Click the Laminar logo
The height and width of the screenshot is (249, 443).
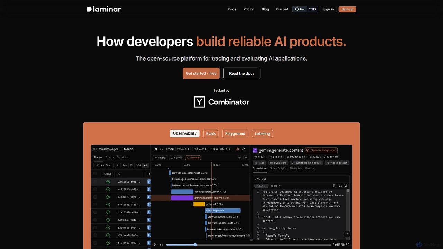[104, 9]
